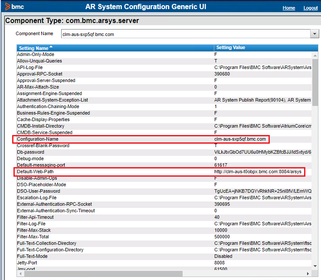Click the Default-Web-Path URL value
This screenshot has height=280, width=321.
tap(258, 171)
